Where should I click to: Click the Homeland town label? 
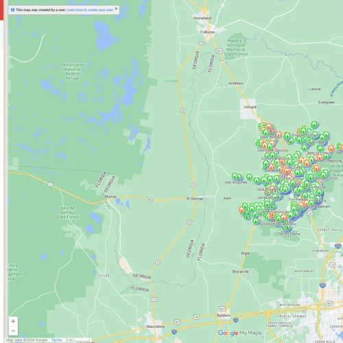click(x=202, y=18)
